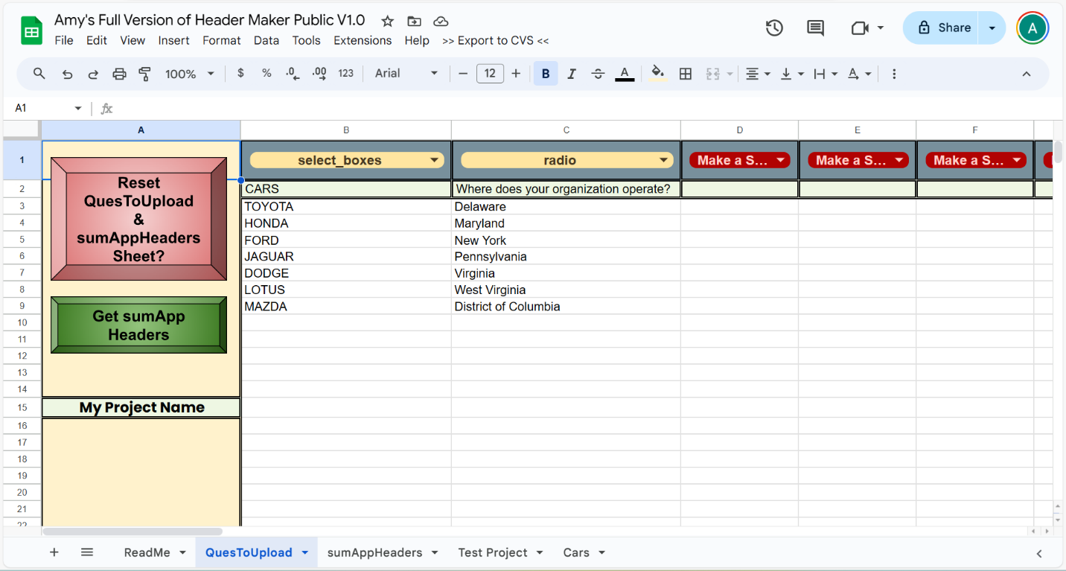1066x571 pixels.
Task: Select the JAGUAR cell
Action: pos(346,257)
